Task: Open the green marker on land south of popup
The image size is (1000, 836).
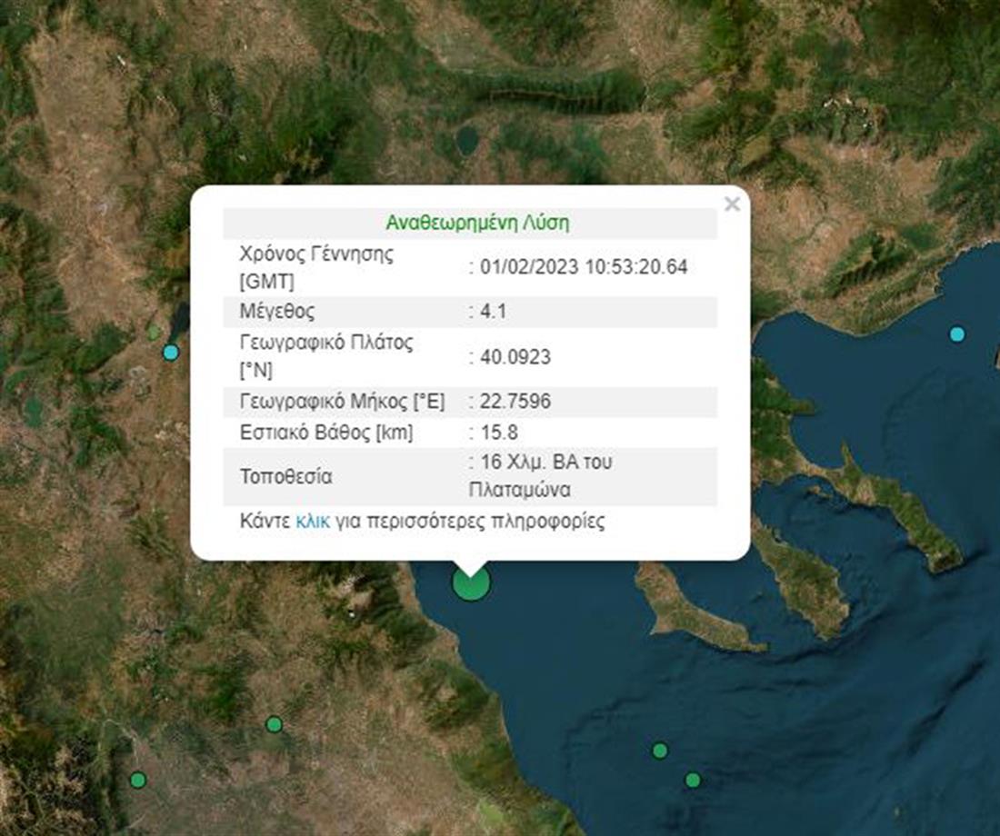Action: [x=274, y=724]
